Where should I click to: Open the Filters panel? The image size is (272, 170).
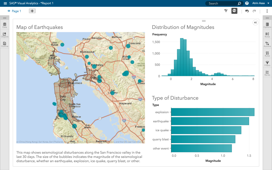[267, 63]
